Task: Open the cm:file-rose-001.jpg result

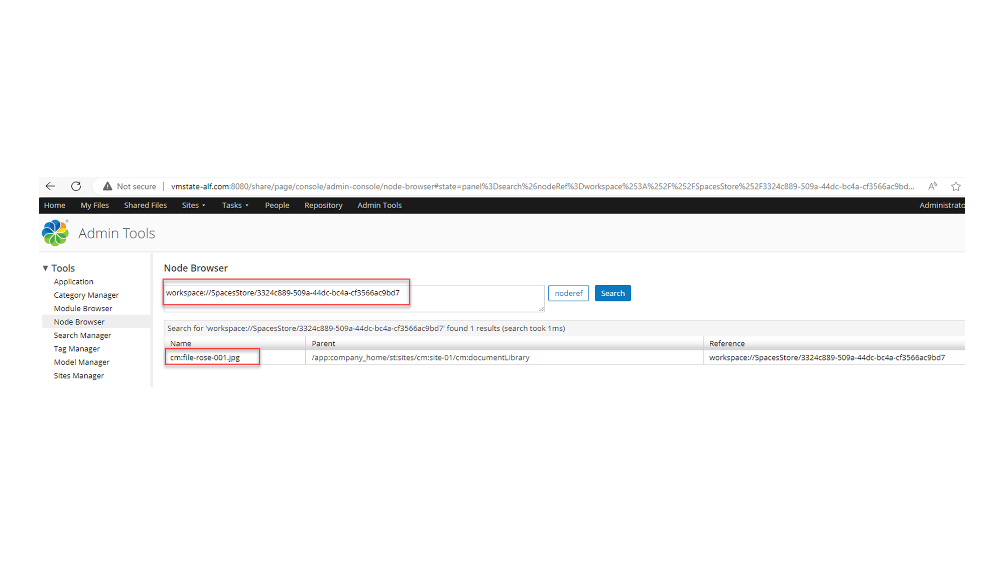Action: (x=204, y=357)
